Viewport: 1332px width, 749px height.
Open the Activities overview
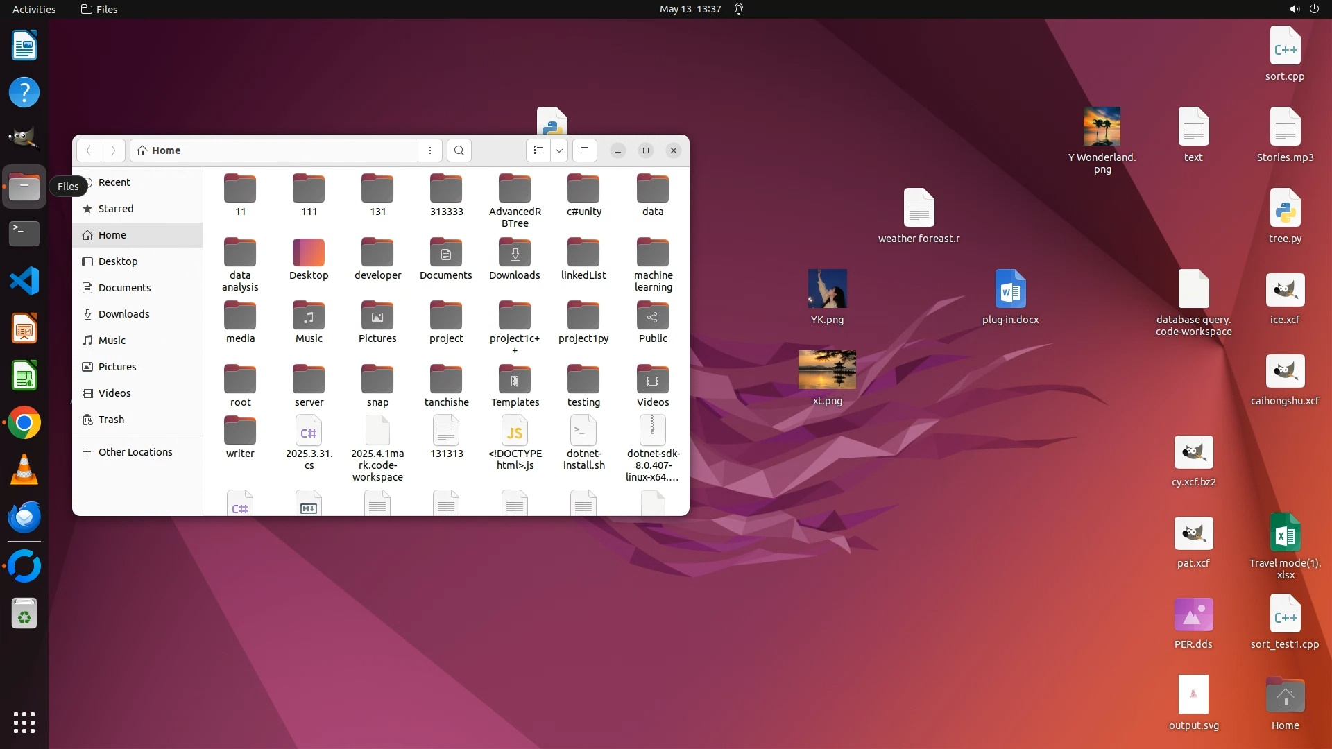[34, 9]
